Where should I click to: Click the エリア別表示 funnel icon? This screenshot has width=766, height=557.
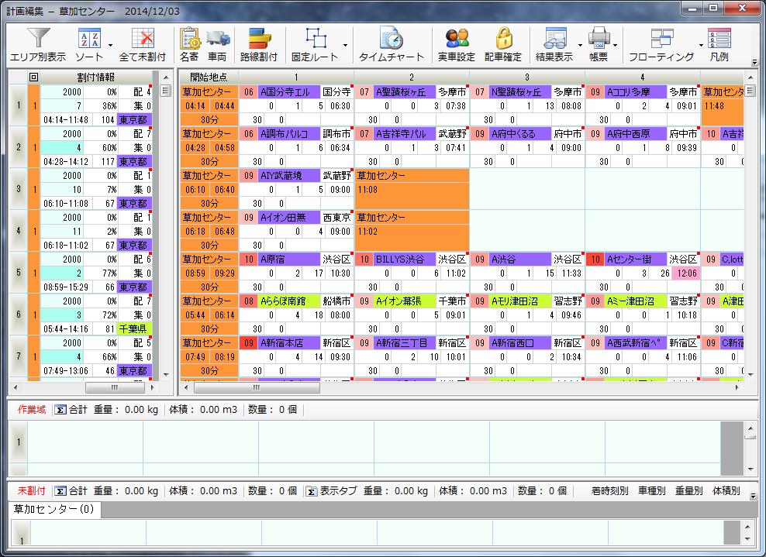pos(37,39)
